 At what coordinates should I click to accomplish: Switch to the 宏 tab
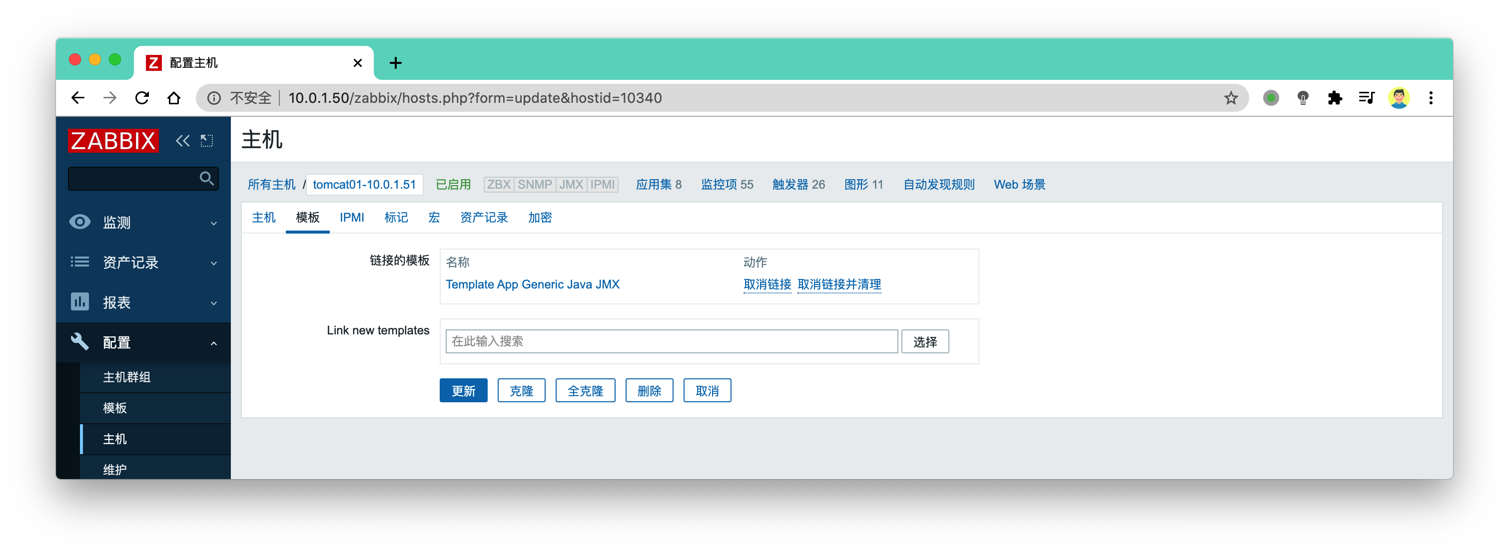click(434, 218)
